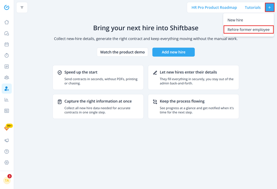Viewport: 277px width, 189px height.
Task: Click the blue plus button at top right
Action: point(270,7)
